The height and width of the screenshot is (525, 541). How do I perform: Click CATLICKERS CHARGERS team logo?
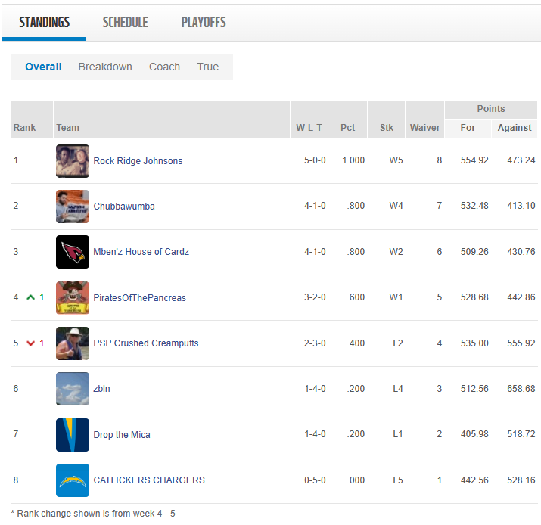[x=73, y=480]
